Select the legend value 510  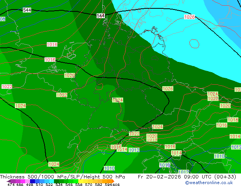point(40,184)
